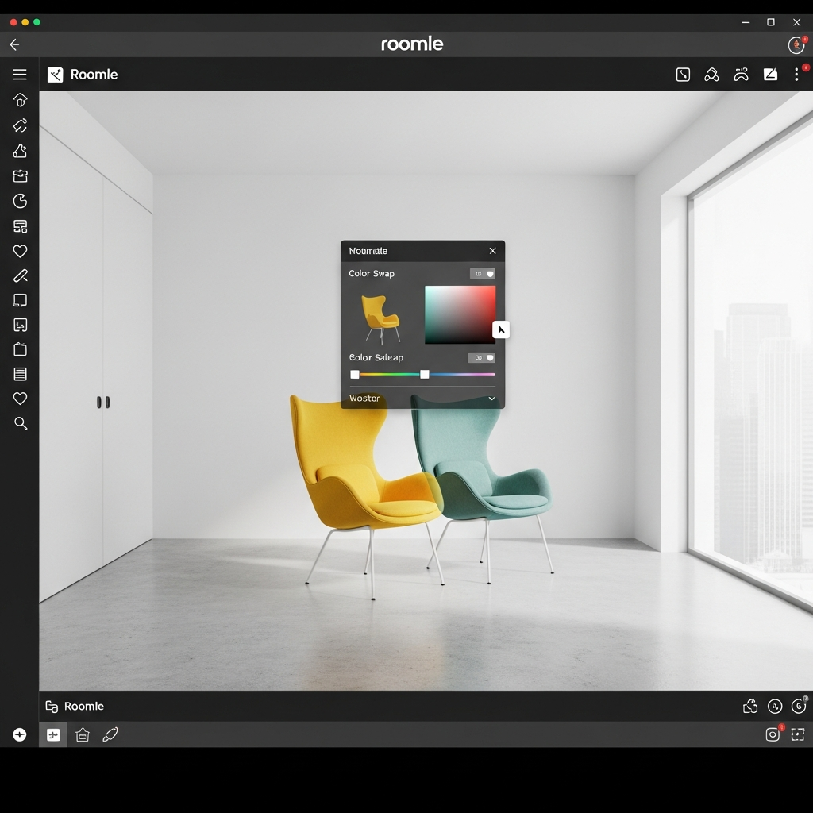Click the pencil edit tool in sidebar
Screen dimensions: 813x813
click(x=21, y=276)
